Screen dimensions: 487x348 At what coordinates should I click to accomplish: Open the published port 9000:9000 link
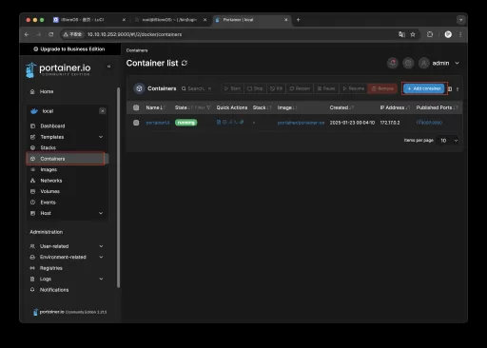point(429,123)
